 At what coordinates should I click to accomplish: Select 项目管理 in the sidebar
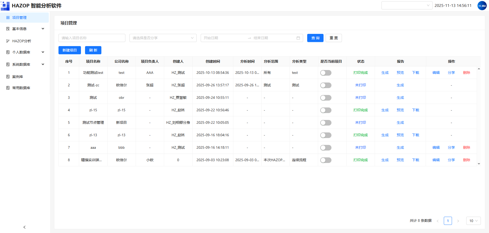[25, 18]
